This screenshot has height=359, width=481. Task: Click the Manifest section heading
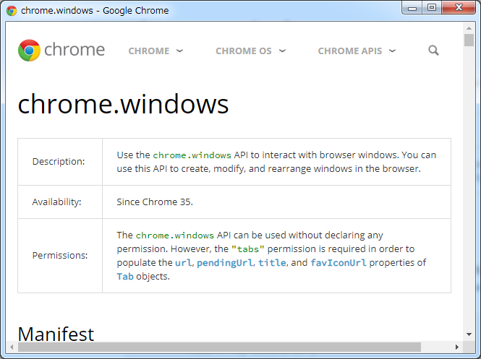(x=56, y=334)
